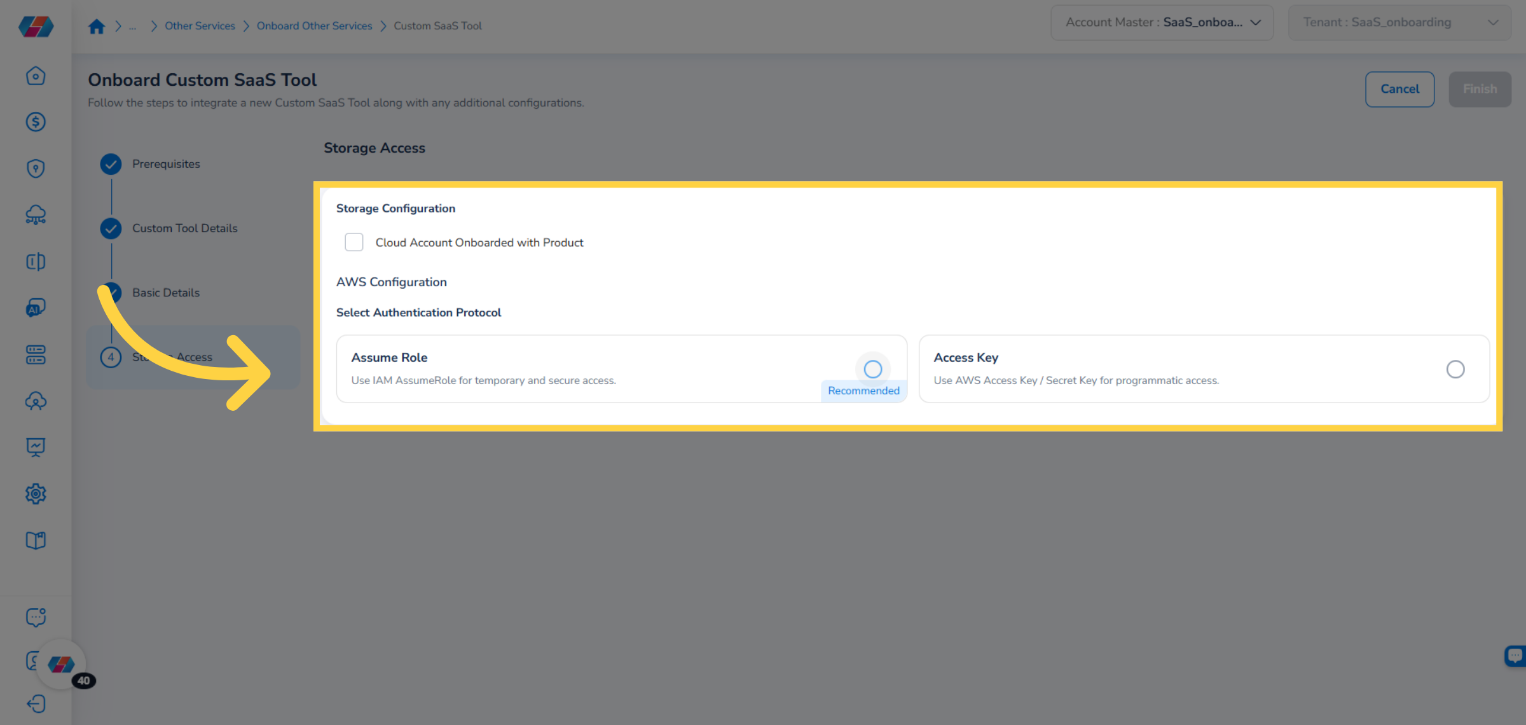Open the Dashboard home icon in sidebar

coord(36,75)
